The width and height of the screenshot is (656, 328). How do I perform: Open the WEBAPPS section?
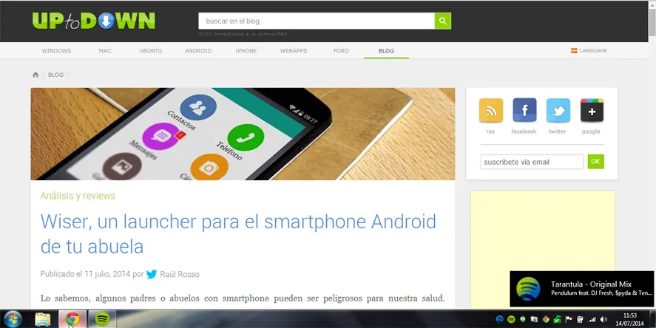[x=294, y=50]
